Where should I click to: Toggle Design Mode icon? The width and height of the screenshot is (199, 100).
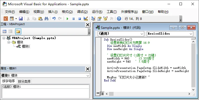pos(86,19)
